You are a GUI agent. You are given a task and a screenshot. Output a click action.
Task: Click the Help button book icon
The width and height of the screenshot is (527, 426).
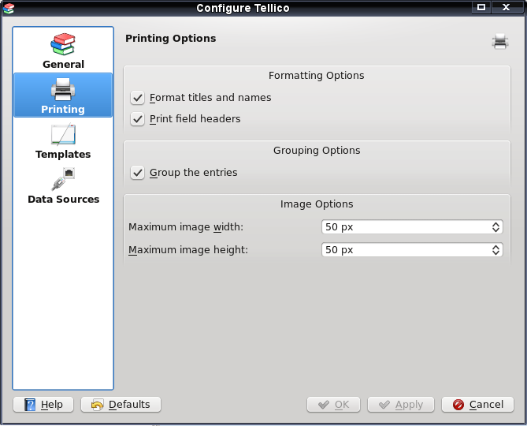[30, 405]
